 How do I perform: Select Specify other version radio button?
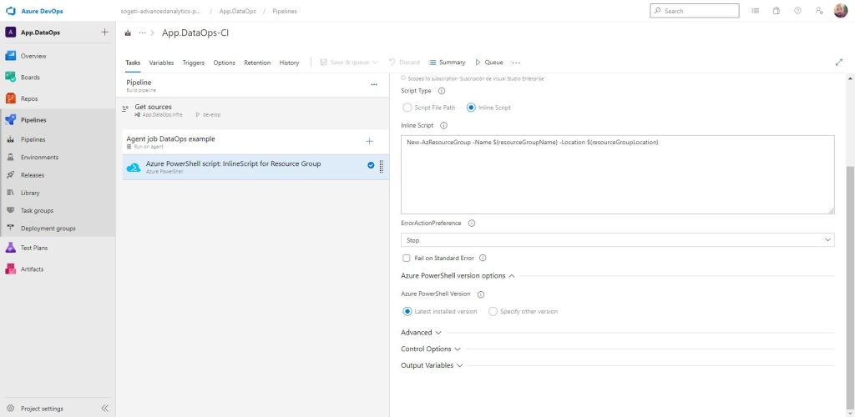493,311
